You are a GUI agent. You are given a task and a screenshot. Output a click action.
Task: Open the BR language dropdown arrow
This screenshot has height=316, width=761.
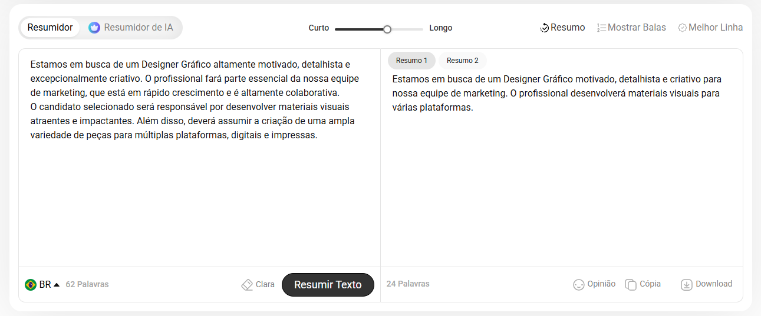point(57,285)
